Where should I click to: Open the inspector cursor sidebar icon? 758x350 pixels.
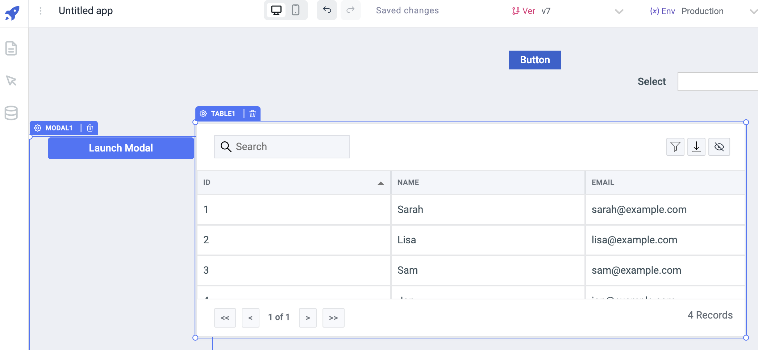click(11, 80)
